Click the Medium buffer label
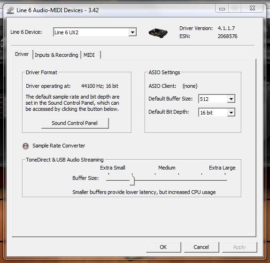This screenshot has width=270, height=263. click(167, 168)
